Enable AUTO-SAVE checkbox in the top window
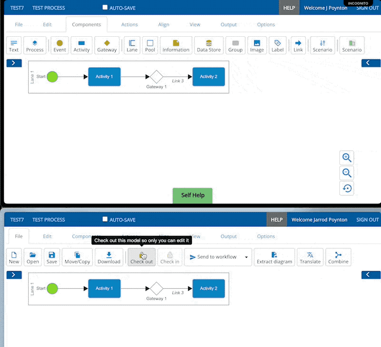This screenshot has width=381, height=347. click(x=105, y=8)
